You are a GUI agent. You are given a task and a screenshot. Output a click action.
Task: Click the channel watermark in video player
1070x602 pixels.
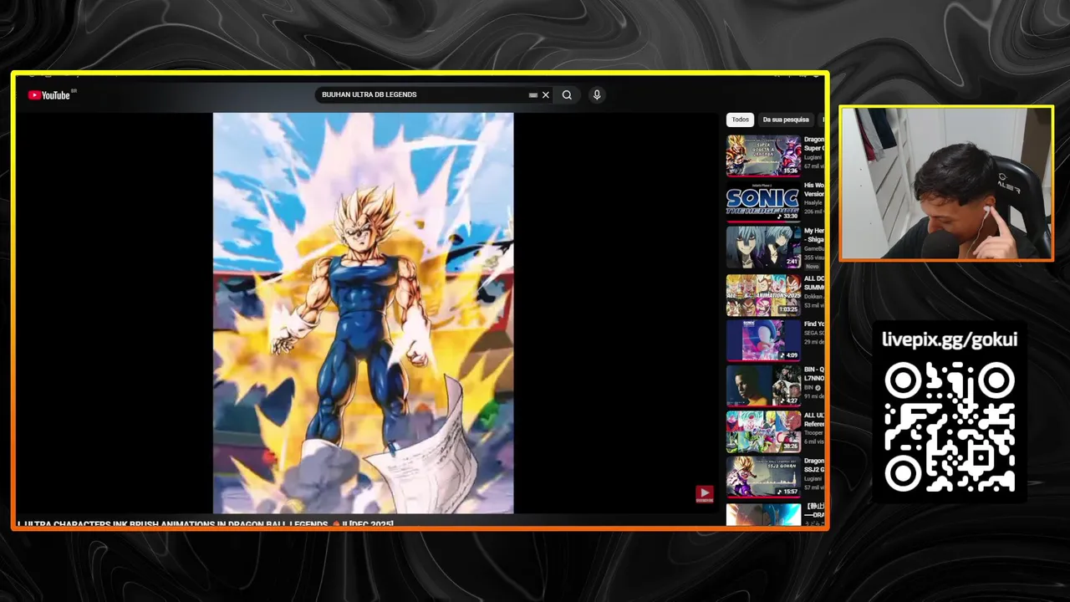pos(705,494)
